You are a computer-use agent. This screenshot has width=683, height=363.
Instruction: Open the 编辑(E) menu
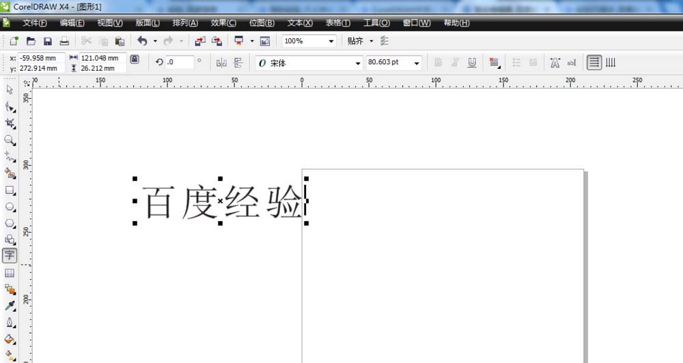[72, 23]
